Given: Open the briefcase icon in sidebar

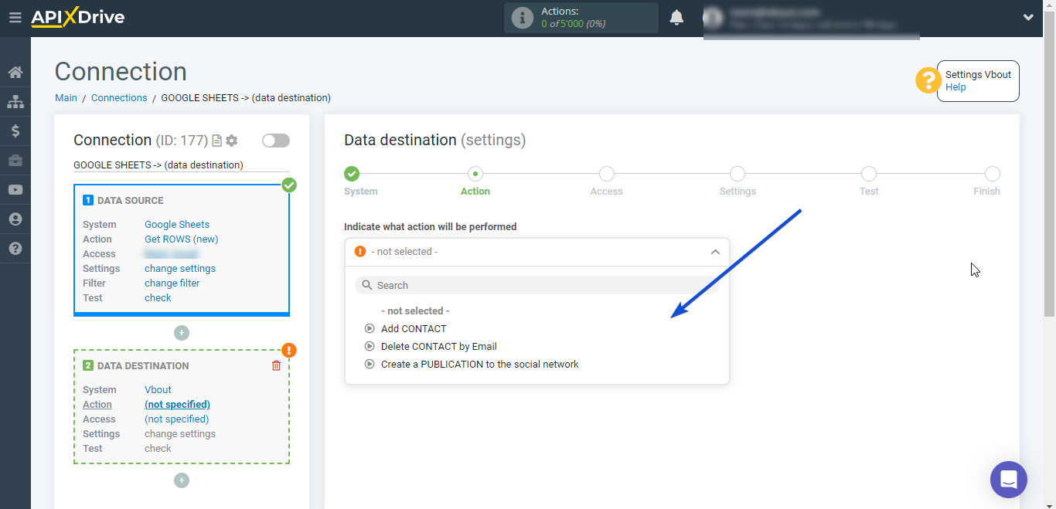Looking at the screenshot, I should coord(15,161).
